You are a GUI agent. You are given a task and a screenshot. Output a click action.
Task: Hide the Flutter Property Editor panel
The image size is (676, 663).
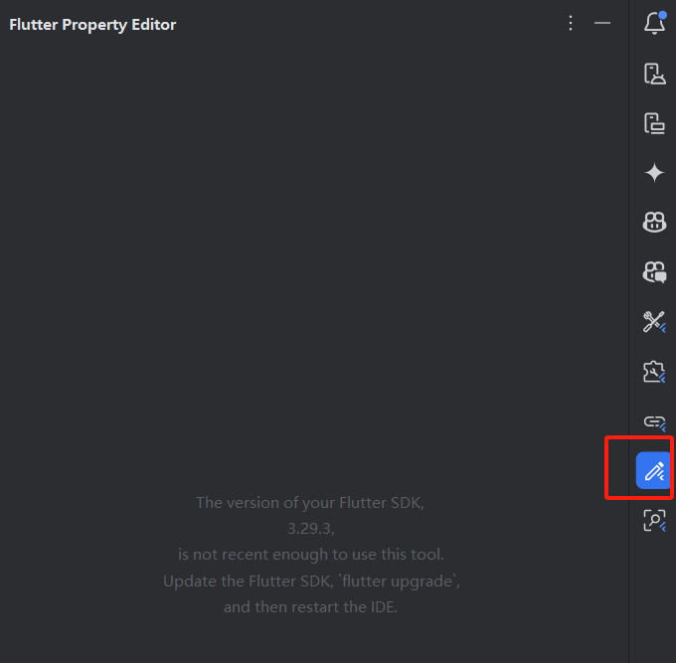601,23
